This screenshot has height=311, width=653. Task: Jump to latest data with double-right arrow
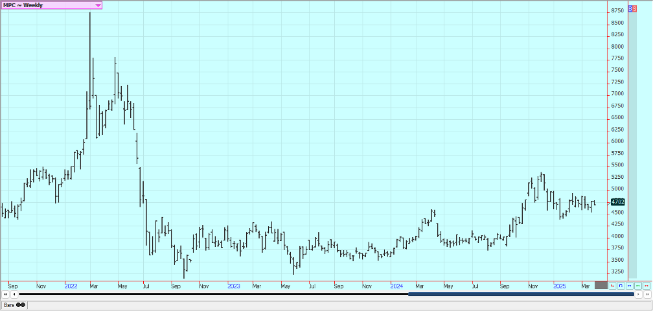647,294
